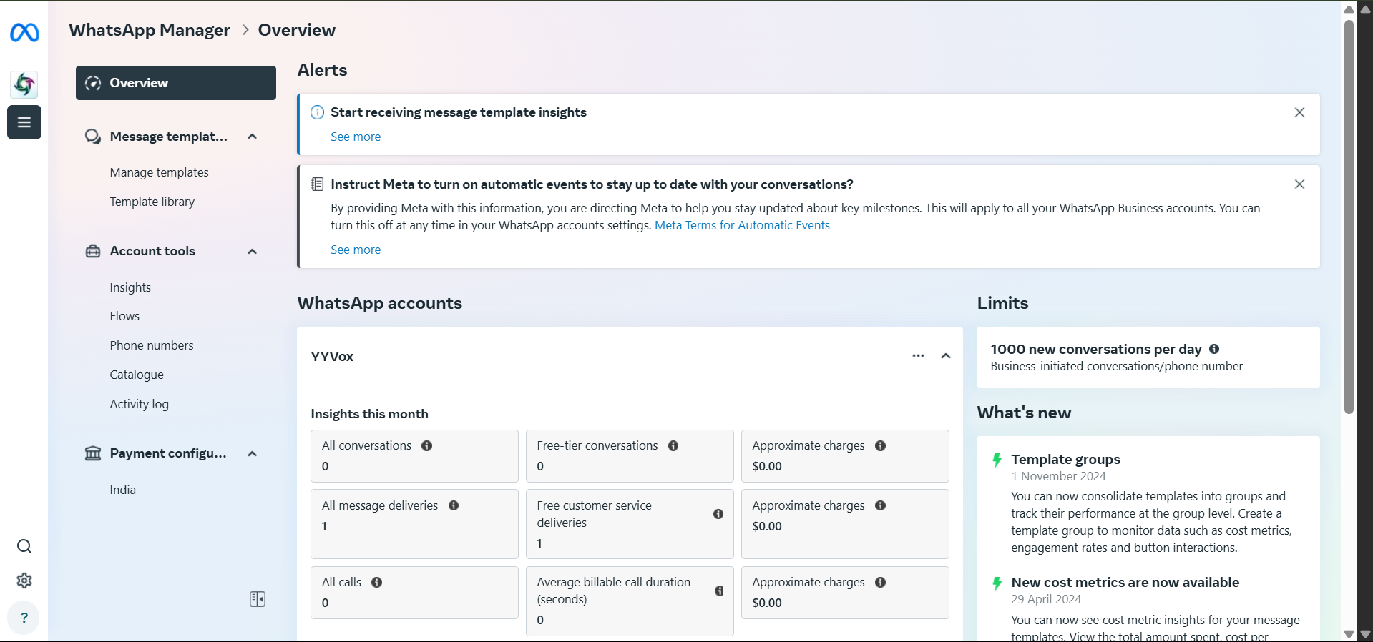Open the hamburger menu icon
The height and width of the screenshot is (642, 1373).
24,122
